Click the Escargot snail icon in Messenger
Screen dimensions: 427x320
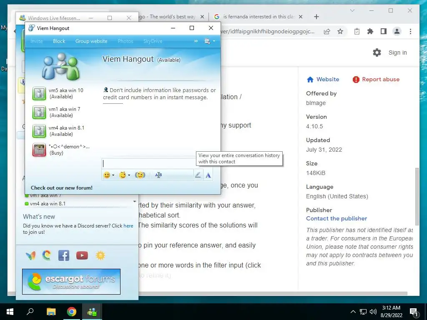47,255
